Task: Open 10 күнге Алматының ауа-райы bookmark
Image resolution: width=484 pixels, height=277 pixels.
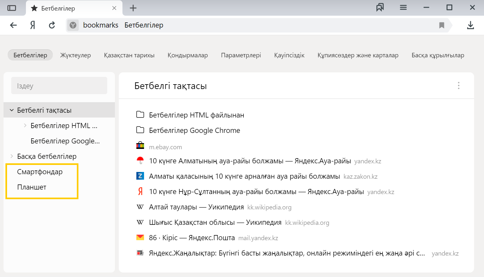Action: coord(250,161)
